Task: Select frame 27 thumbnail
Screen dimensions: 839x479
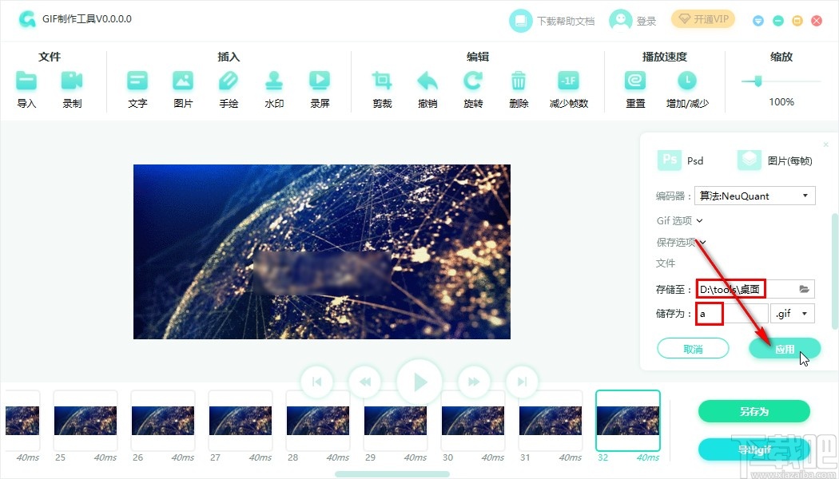Action: pyautogui.click(x=241, y=421)
